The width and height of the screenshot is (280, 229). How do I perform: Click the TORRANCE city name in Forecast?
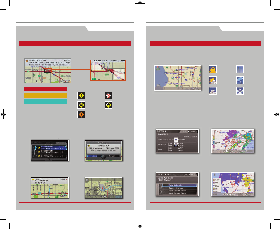tap(163, 135)
